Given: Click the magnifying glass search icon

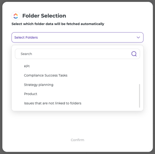Looking at the screenshot, I should 134,54.
